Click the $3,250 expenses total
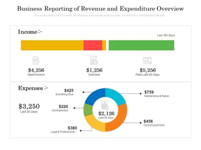Image resolution: width=201 pixels, height=150 pixels. (29, 106)
